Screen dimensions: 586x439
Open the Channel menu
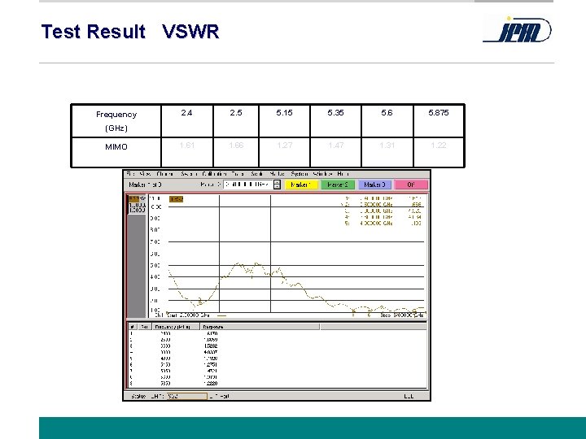click(x=164, y=174)
